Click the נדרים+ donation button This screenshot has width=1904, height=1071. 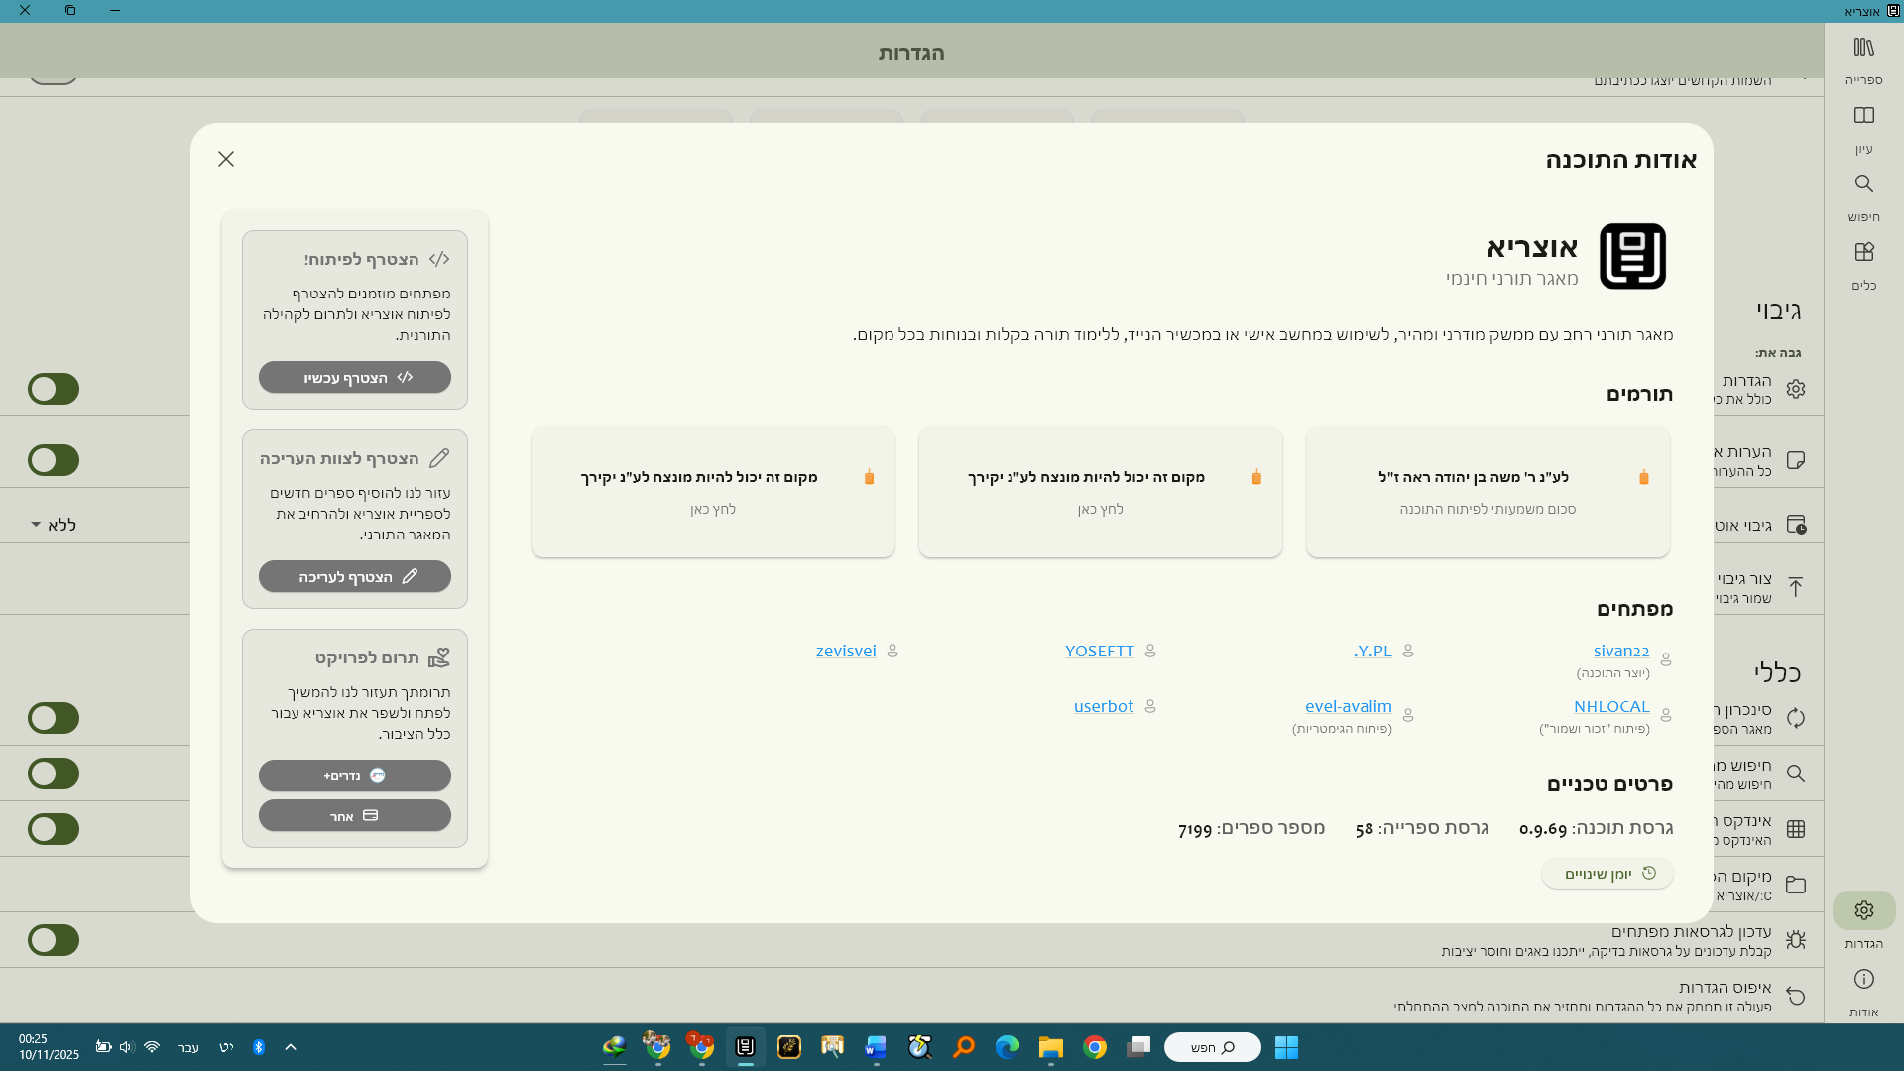pyautogui.click(x=355, y=775)
